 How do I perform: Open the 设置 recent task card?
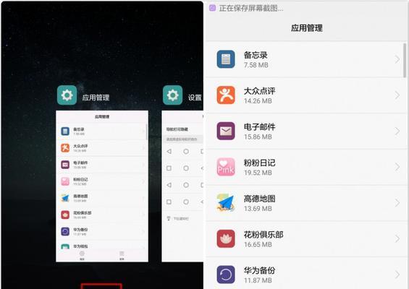pyautogui.click(x=182, y=186)
